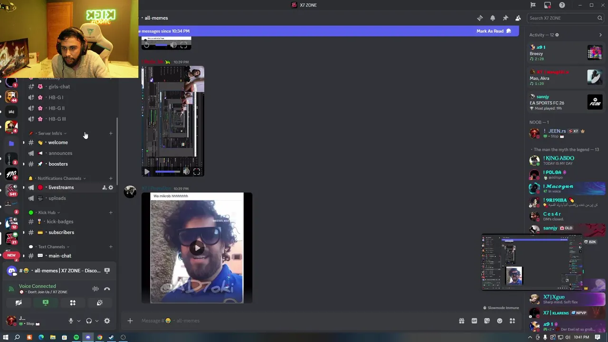
Task: Click the Voice Connected status text
Action: (38, 286)
